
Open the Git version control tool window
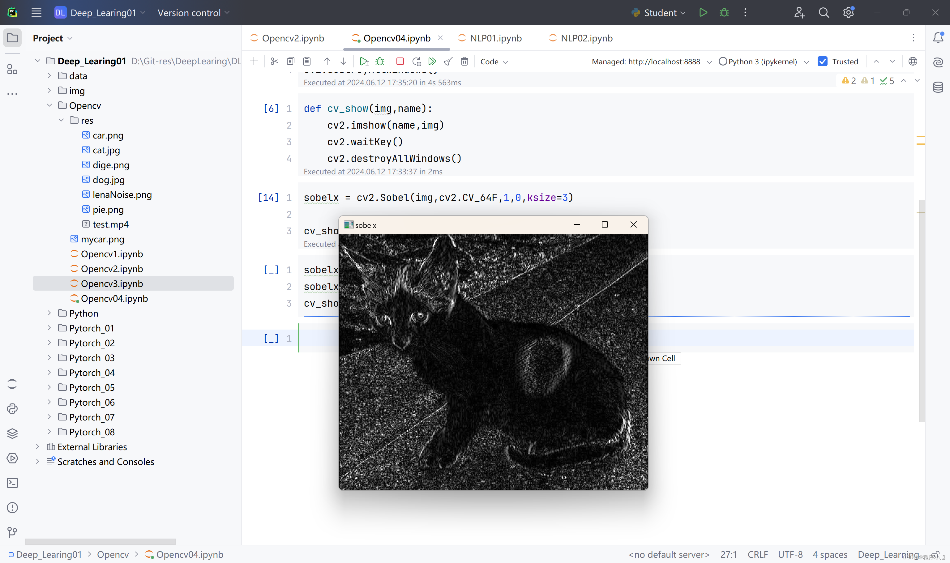click(12, 532)
